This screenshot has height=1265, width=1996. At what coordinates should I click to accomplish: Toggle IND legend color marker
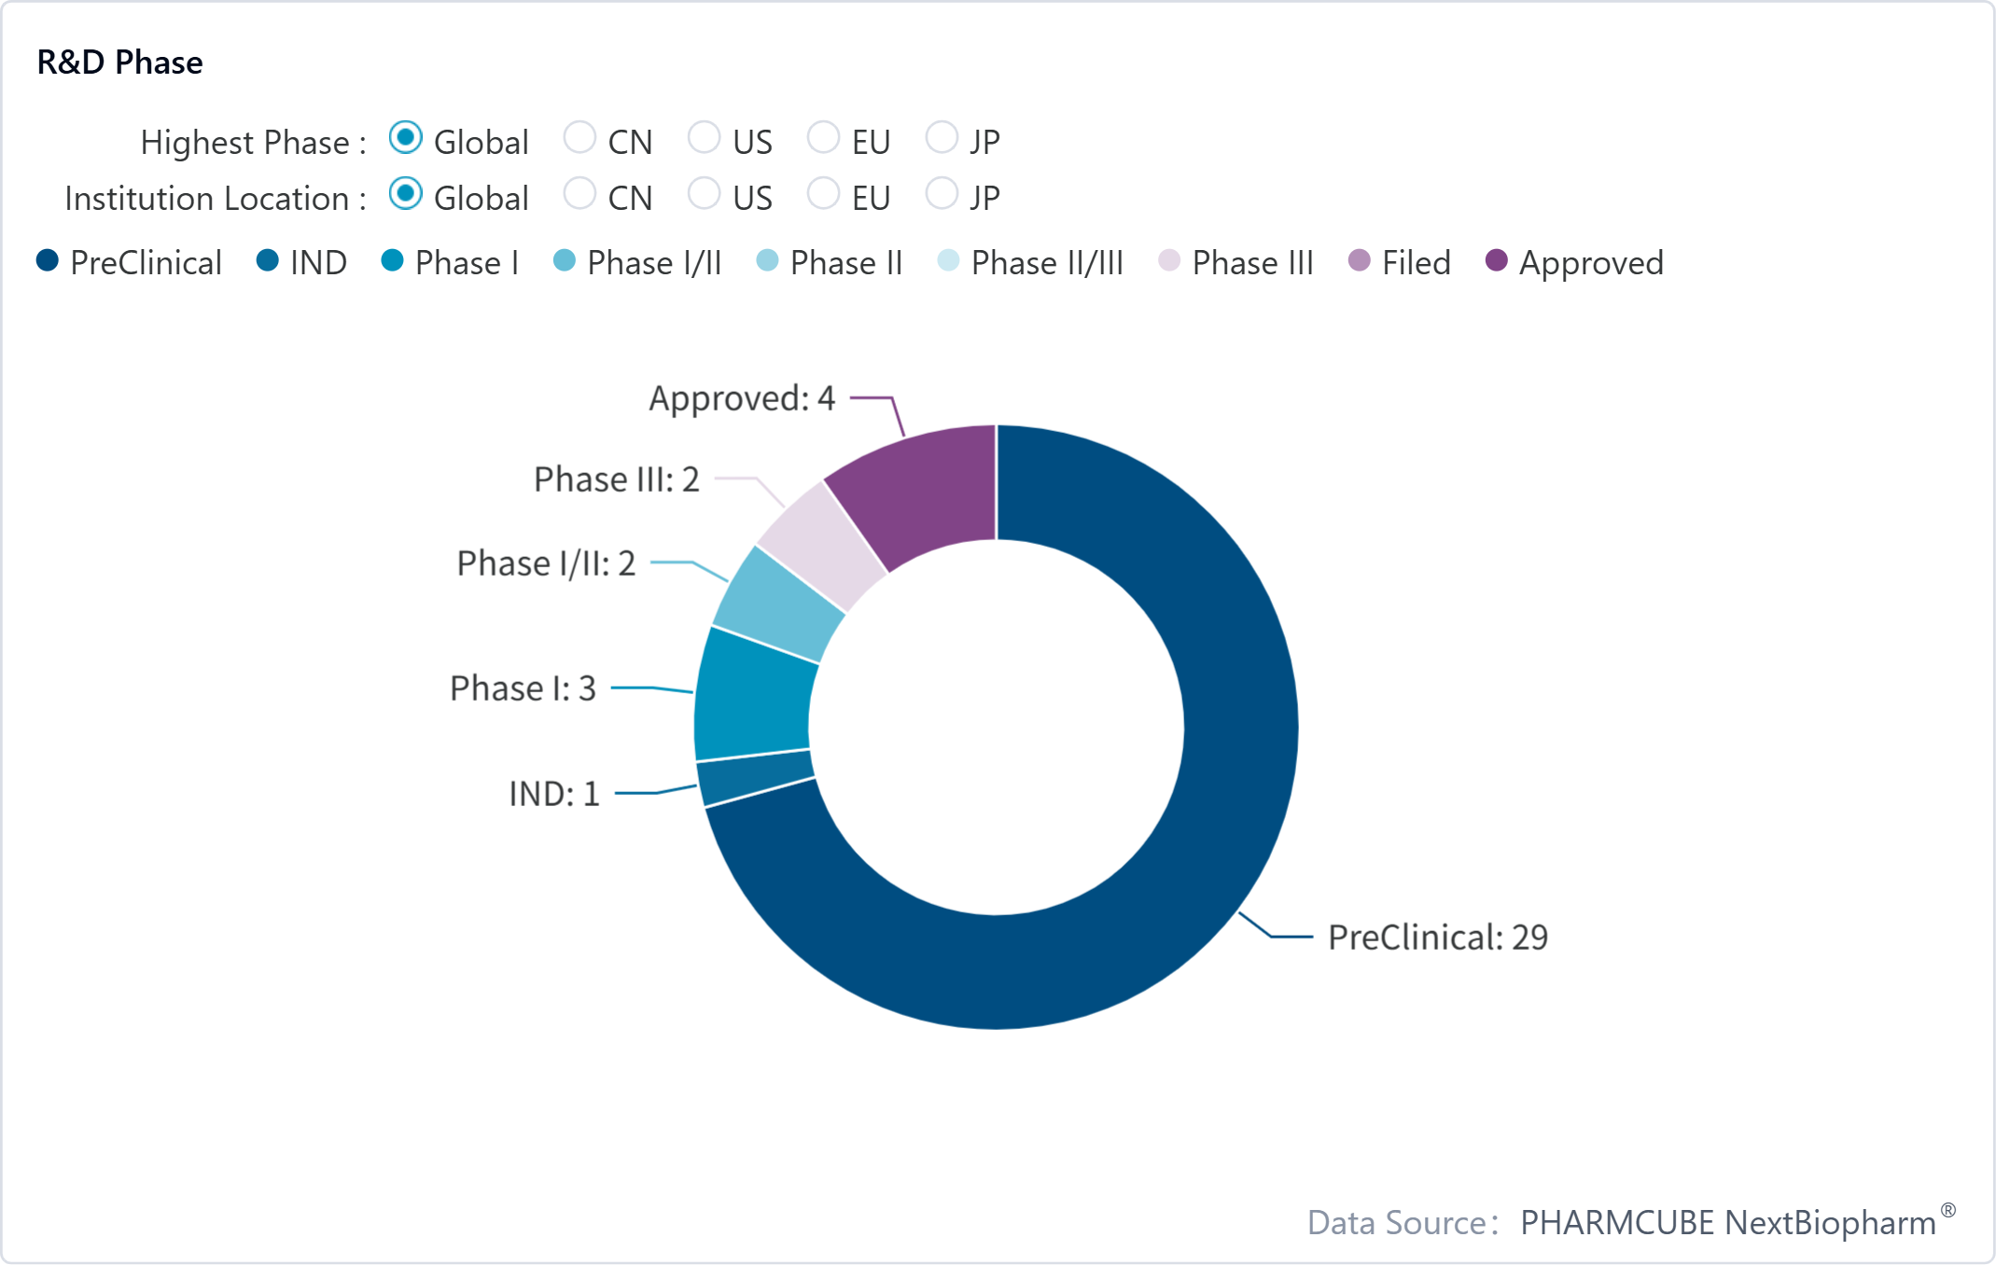(x=268, y=261)
